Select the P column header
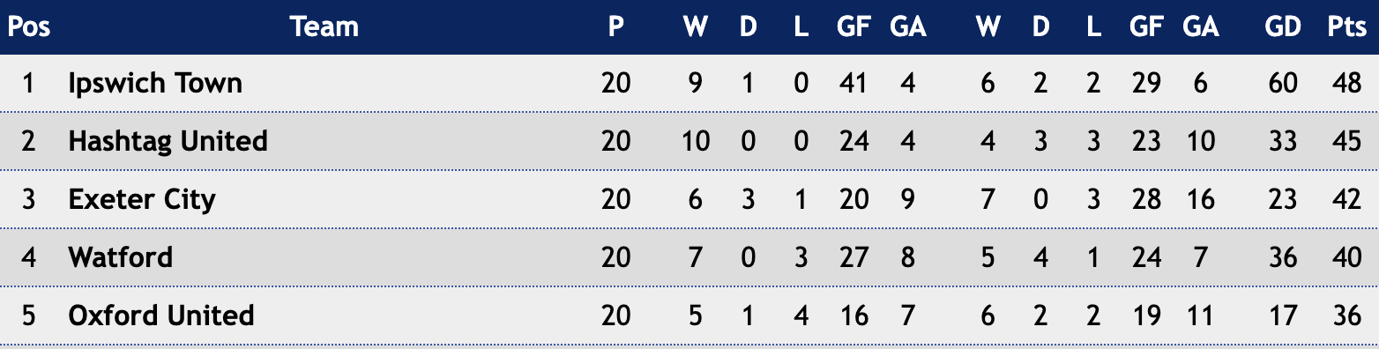1379x349 pixels. pyautogui.click(x=616, y=27)
